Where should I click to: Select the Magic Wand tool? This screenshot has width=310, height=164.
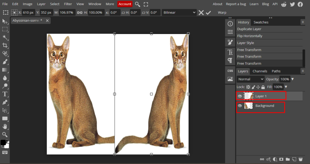pyautogui.click(x=5, y=37)
